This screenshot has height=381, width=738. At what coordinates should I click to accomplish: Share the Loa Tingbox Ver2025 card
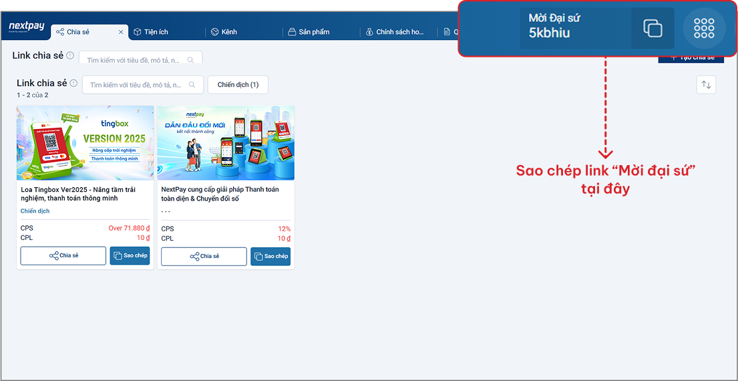[63, 256]
